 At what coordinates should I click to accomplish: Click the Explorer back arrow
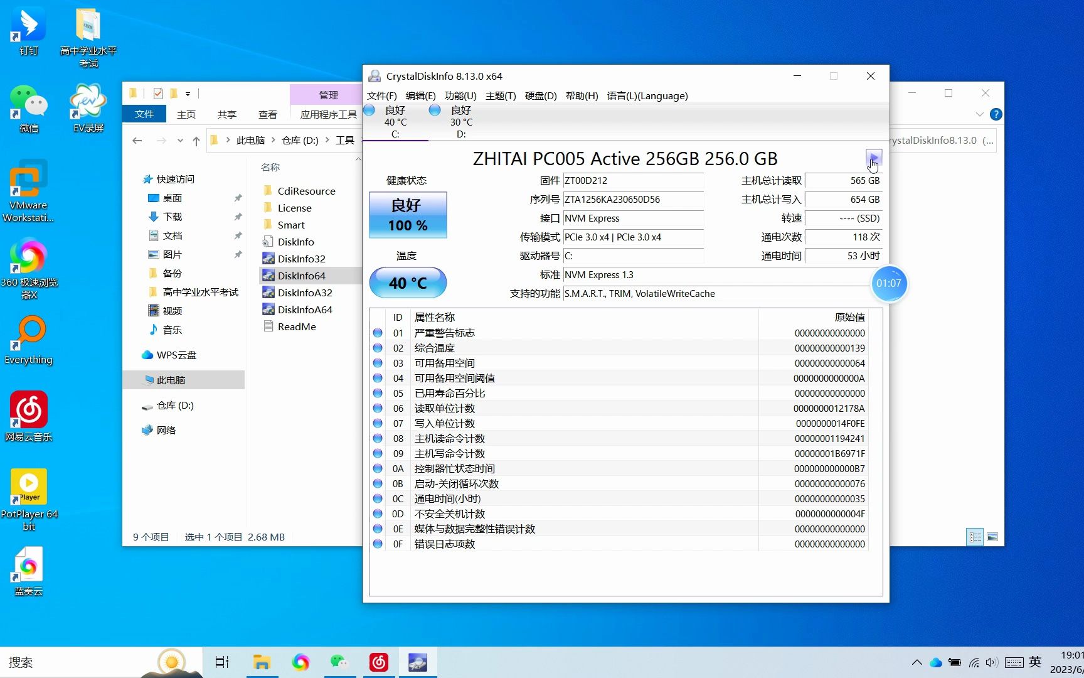[137, 141]
